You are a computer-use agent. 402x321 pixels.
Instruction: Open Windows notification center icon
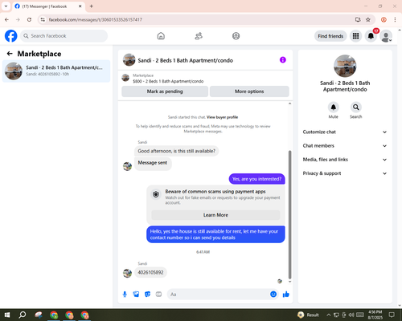tap(392, 315)
